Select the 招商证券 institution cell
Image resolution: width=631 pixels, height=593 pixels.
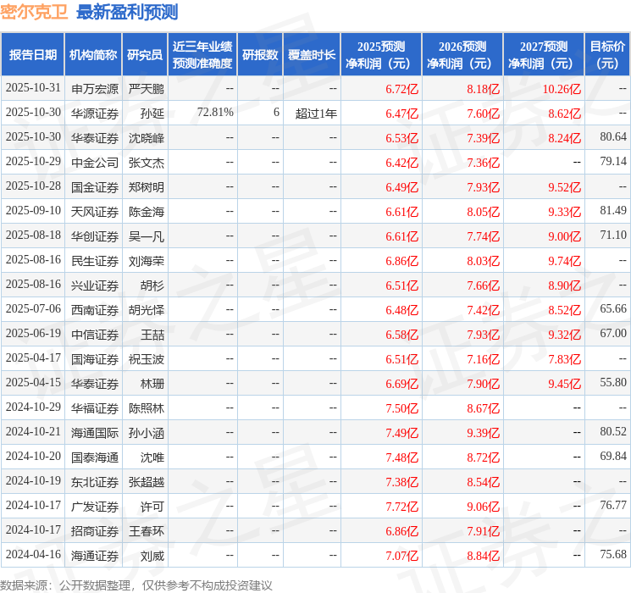[95, 530]
